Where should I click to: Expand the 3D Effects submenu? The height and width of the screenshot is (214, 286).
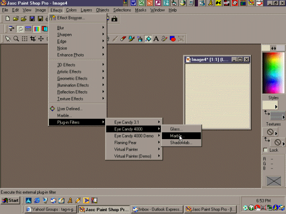click(78, 65)
